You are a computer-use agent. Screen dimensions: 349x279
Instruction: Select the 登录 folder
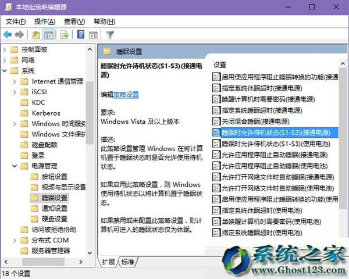coord(38,156)
